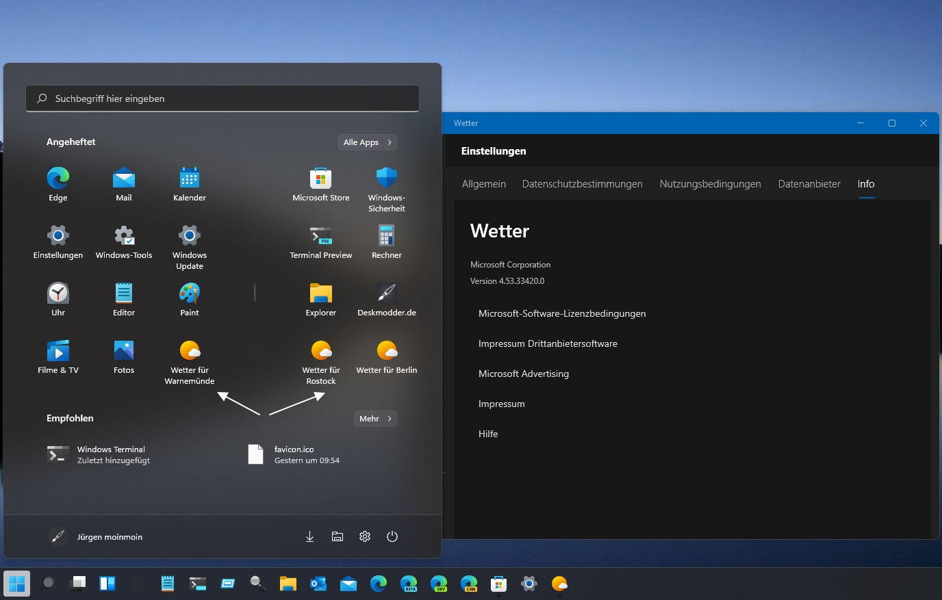The height and width of the screenshot is (600, 942).
Task: Open the pinned Fotos app
Action: (124, 357)
